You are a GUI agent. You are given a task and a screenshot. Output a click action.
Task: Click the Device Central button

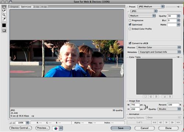21,128
